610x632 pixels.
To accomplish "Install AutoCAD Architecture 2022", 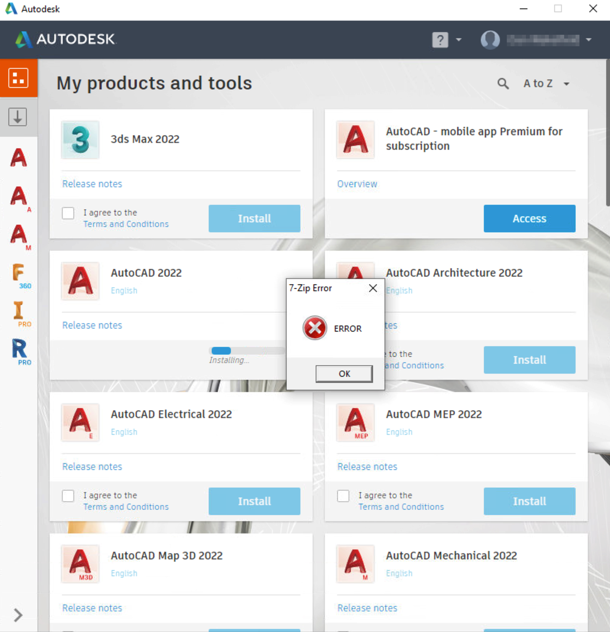I will 529,360.
